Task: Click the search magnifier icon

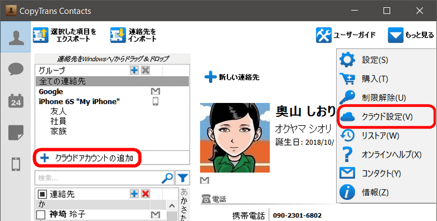Action: (x=167, y=178)
